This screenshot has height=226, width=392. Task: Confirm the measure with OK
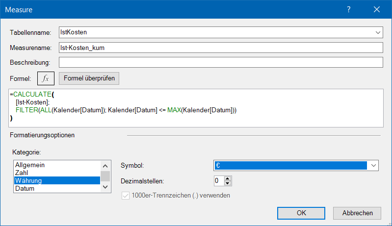301,213
